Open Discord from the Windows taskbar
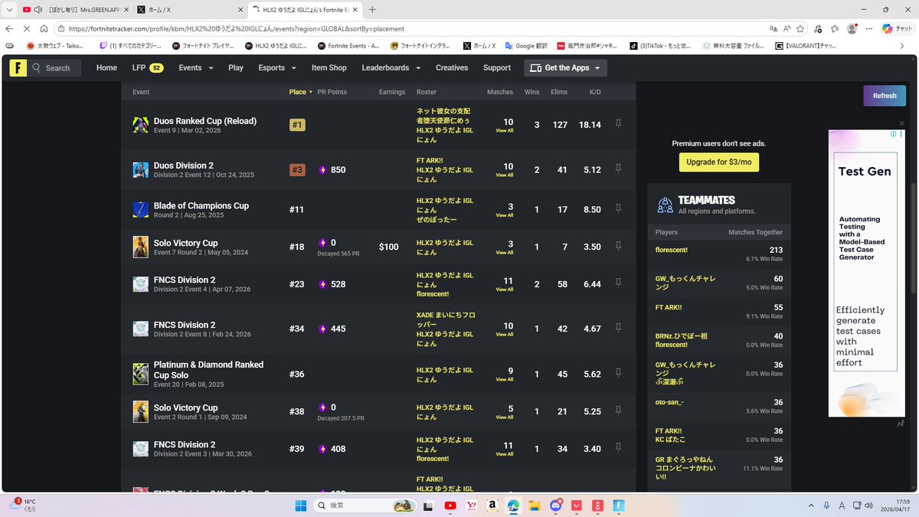 click(555, 506)
